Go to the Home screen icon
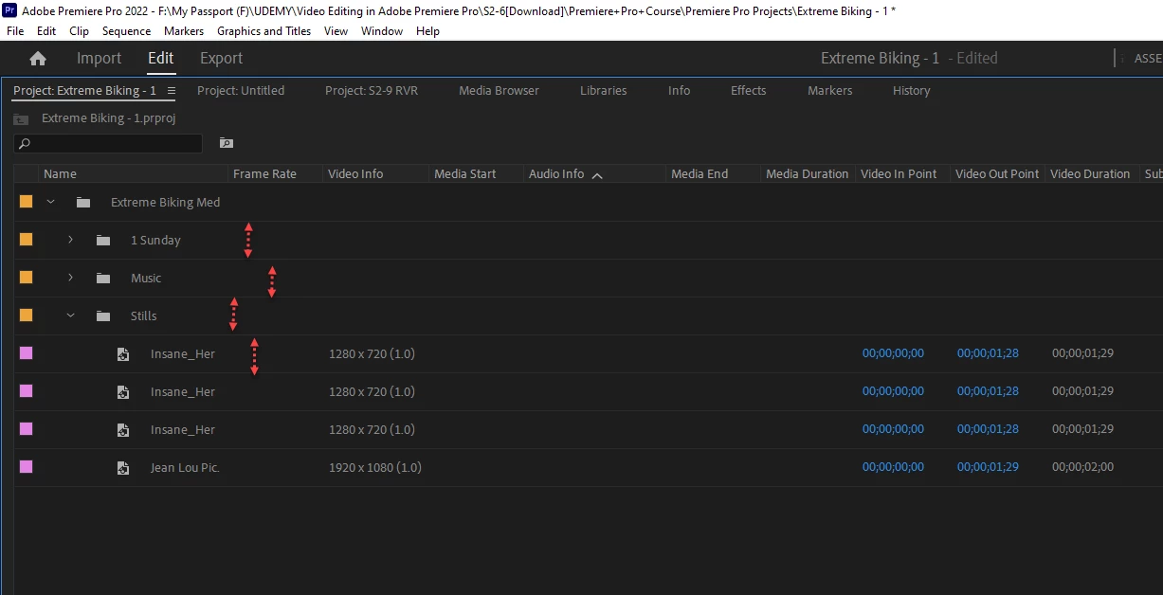The image size is (1163, 595). tap(38, 59)
